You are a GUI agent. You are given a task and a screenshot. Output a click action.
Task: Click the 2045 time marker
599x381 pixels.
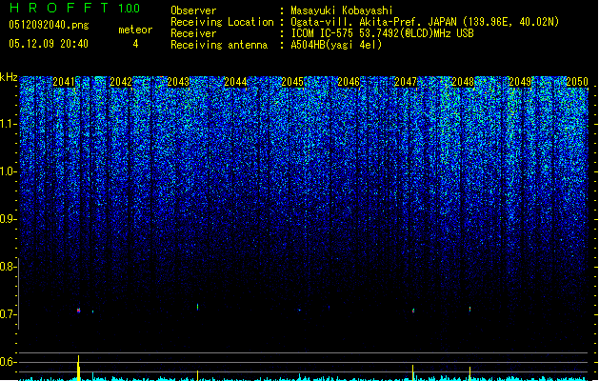tap(292, 82)
